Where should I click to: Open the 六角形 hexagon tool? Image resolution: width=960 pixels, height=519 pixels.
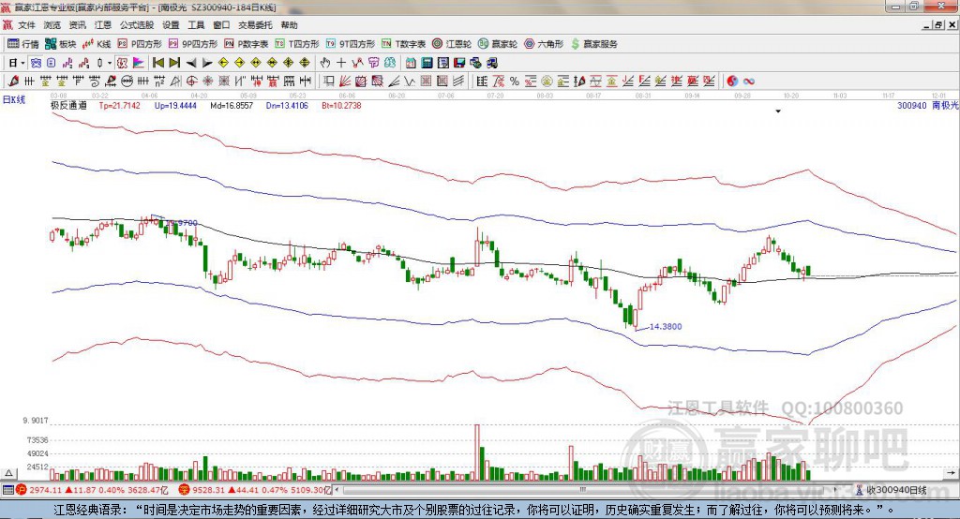[x=543, y=44]
